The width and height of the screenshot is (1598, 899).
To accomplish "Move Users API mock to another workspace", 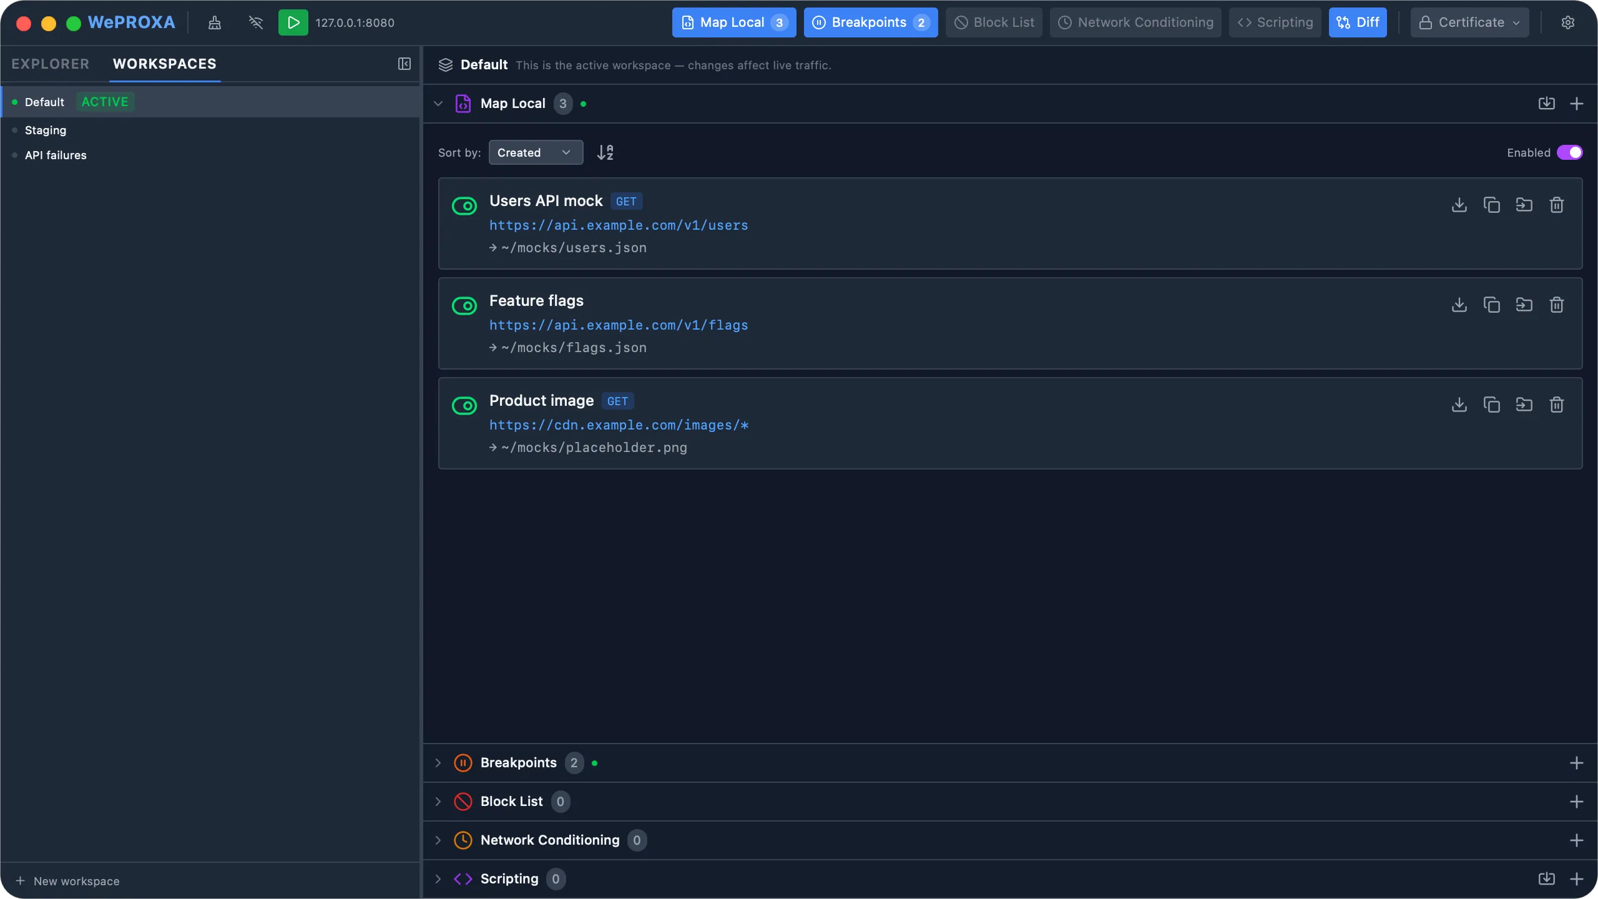I will (1524, 205).
